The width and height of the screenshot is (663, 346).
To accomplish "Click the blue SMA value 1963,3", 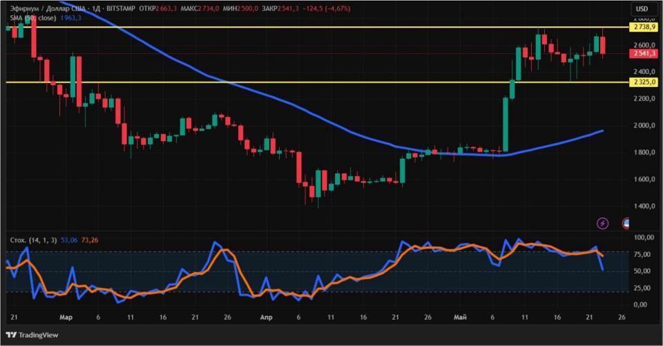I will coord(70,18).
